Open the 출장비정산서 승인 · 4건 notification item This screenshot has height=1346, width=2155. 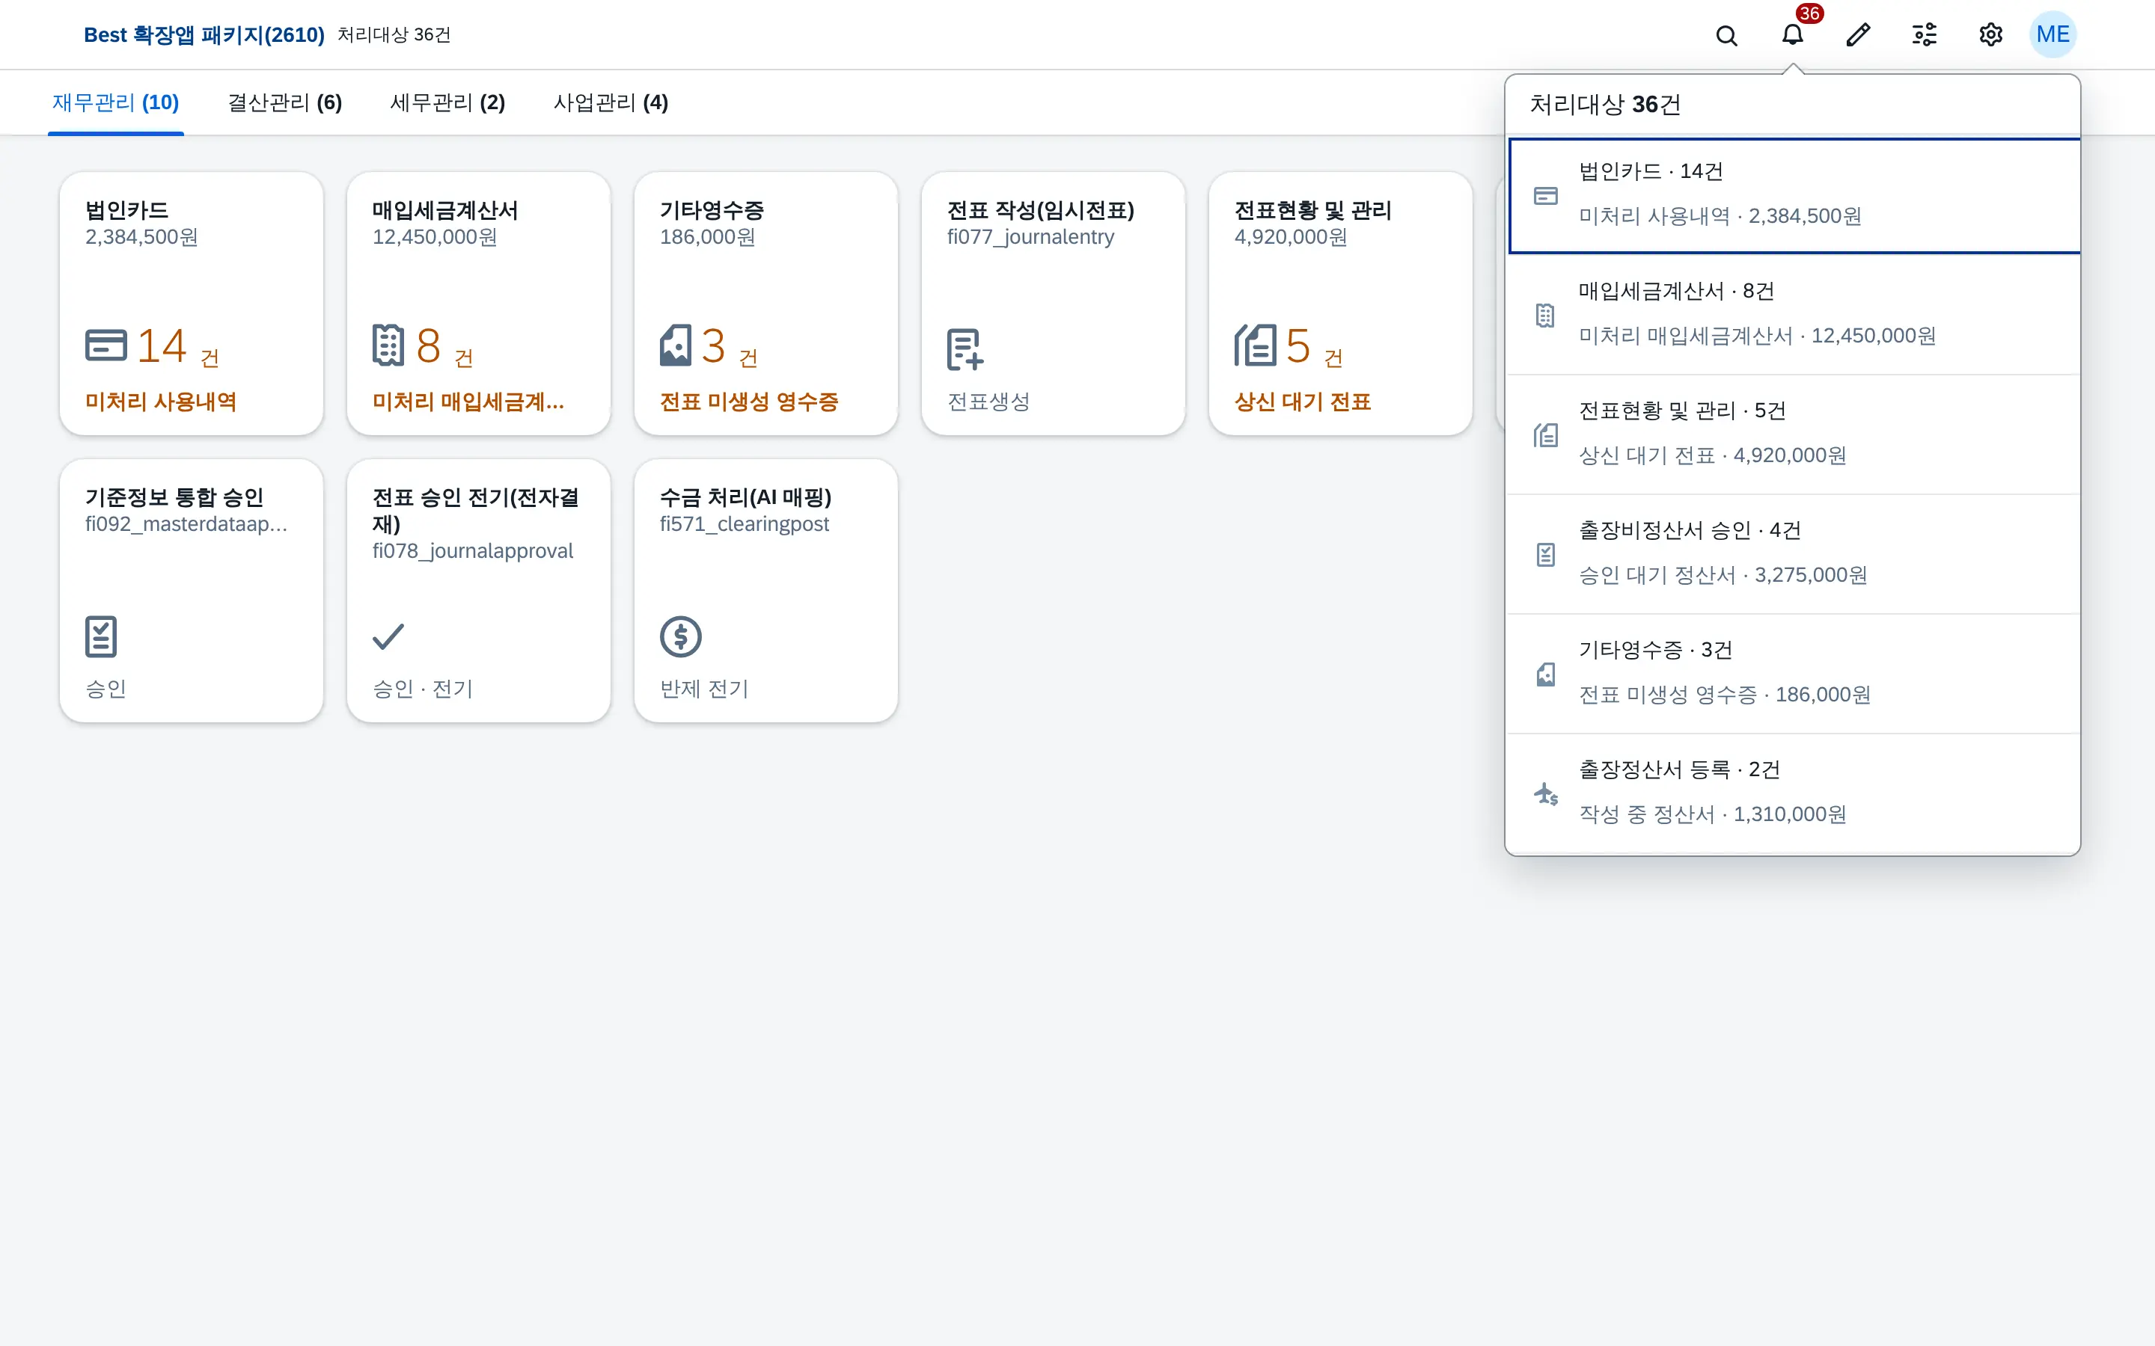pyautogui.click(x=1794, y=553)
